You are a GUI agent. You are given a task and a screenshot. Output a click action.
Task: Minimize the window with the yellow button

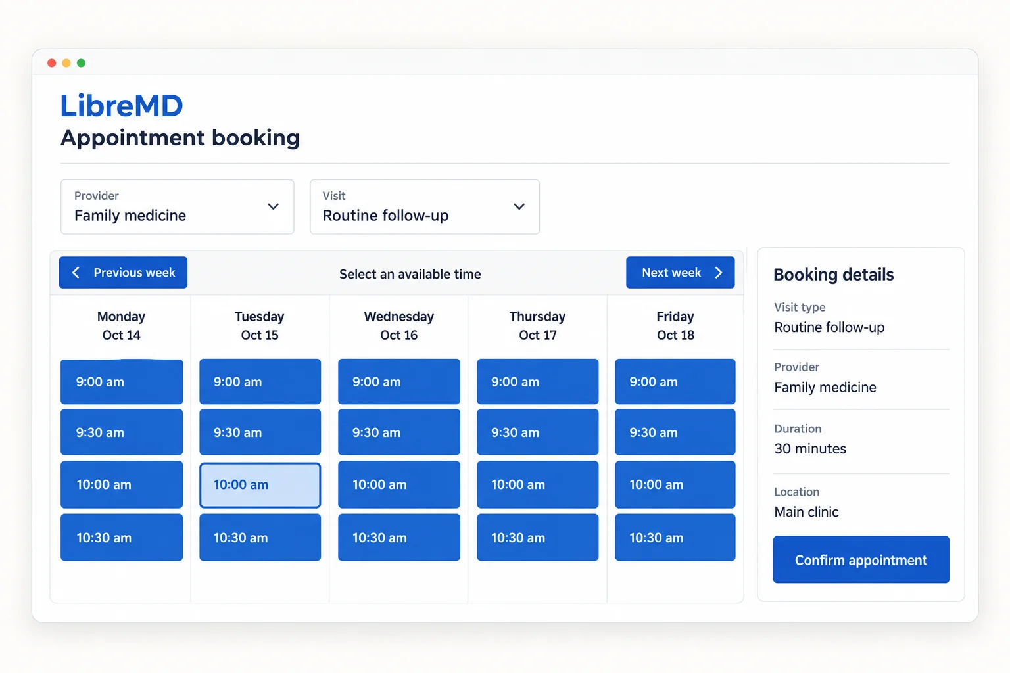click(66, 63)
